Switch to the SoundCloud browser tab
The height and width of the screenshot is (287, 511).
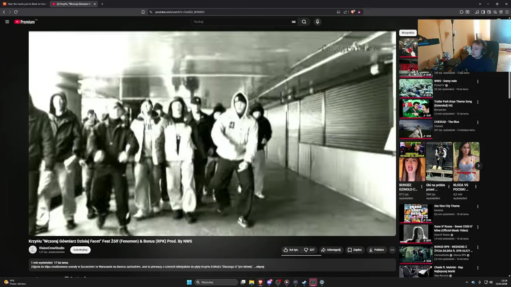click(x=24, y=4)
